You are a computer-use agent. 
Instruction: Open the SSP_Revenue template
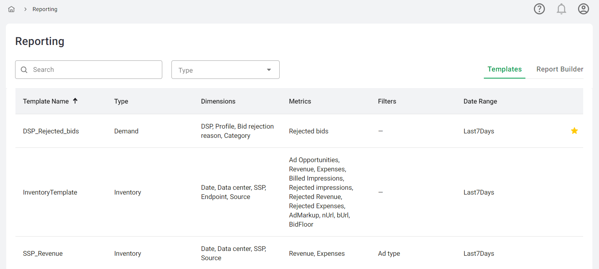pyautogui.click(x=43, y=254)
